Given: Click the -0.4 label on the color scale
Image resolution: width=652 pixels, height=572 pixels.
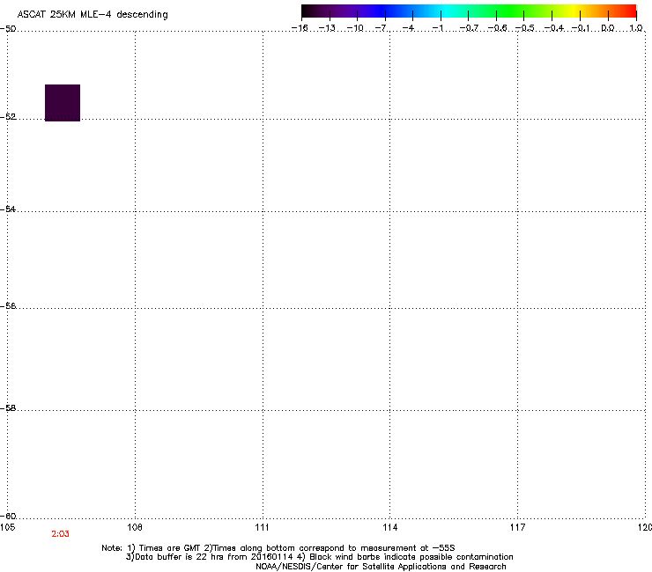Looking at the screenshot, I should 554,28.
